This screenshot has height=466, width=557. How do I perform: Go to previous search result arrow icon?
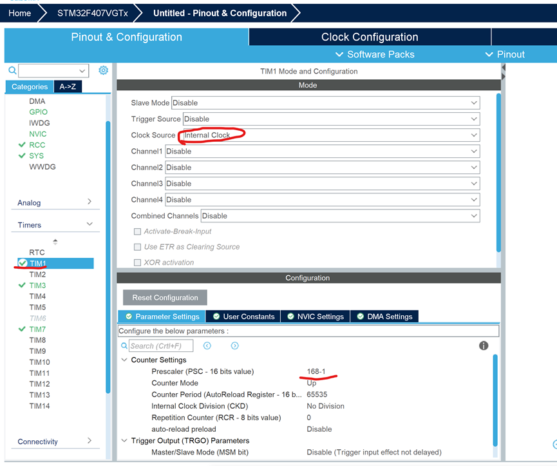[207, 345]
